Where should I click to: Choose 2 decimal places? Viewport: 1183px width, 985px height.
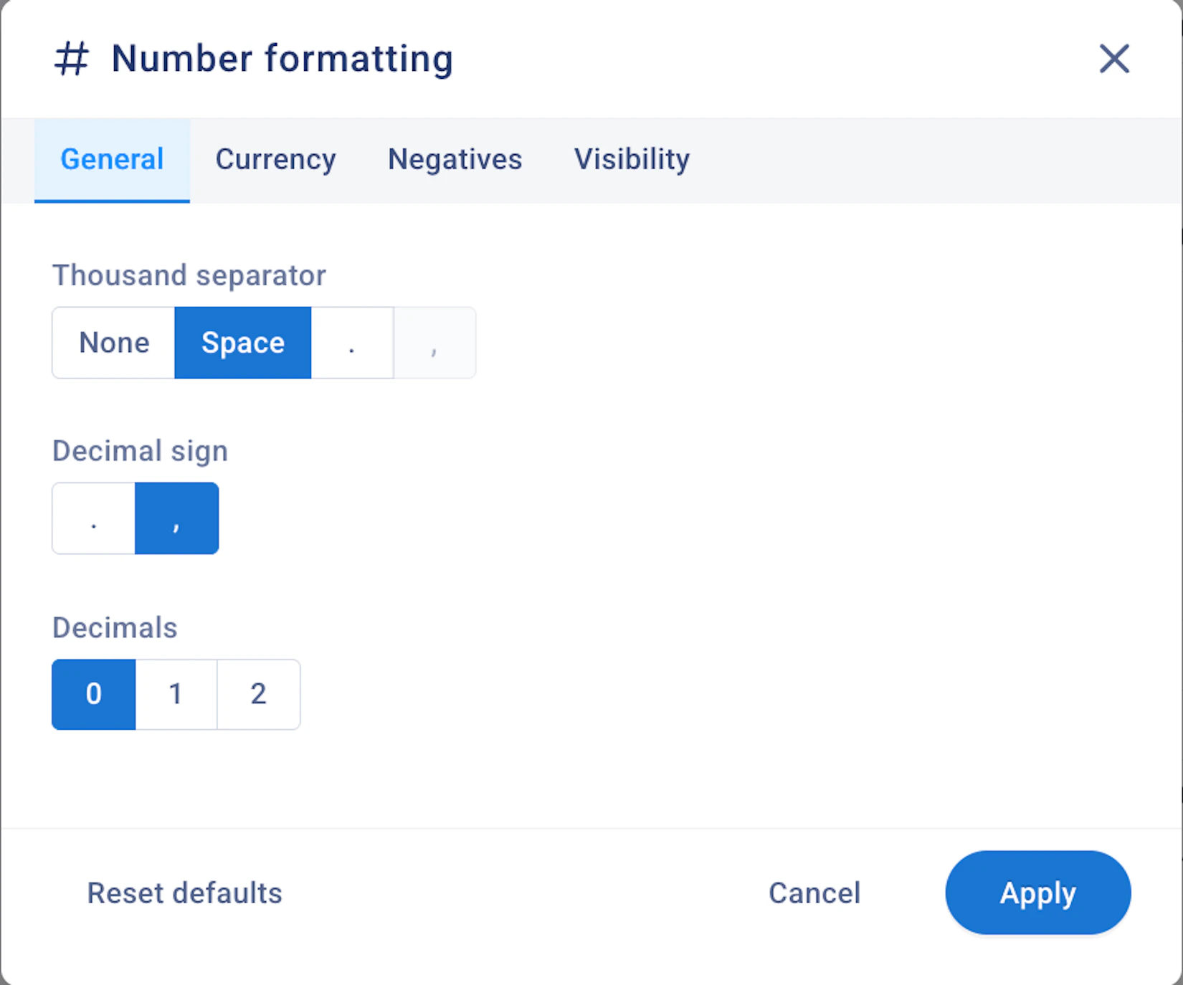(x=258, y=694)
